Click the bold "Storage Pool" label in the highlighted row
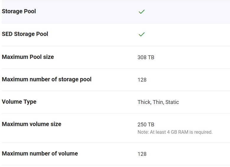 pyautogui.click(x=19, y=11)
